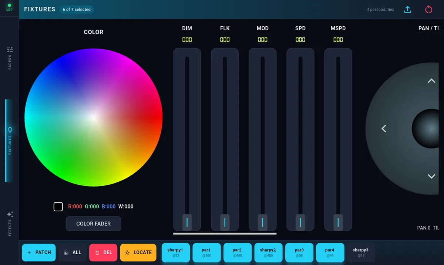
Task: Click the upload/export icon in header
Action: pos(408,10)
